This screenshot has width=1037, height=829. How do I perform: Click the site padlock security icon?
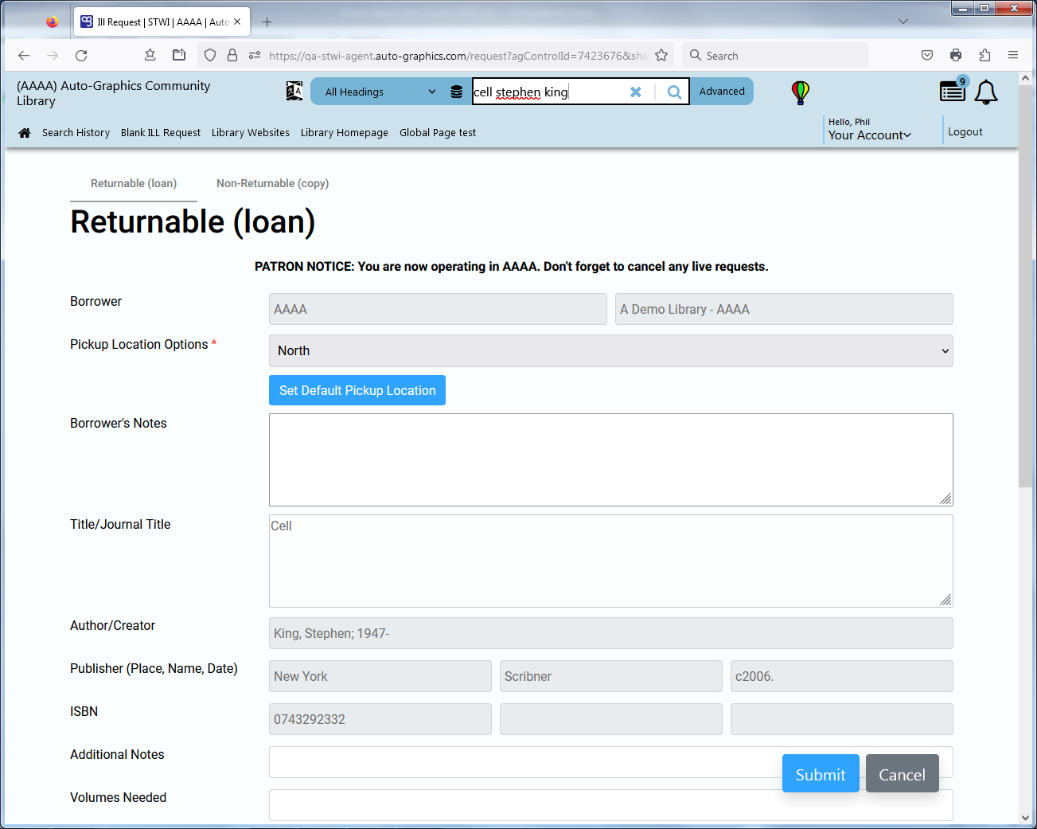(232, 55)
